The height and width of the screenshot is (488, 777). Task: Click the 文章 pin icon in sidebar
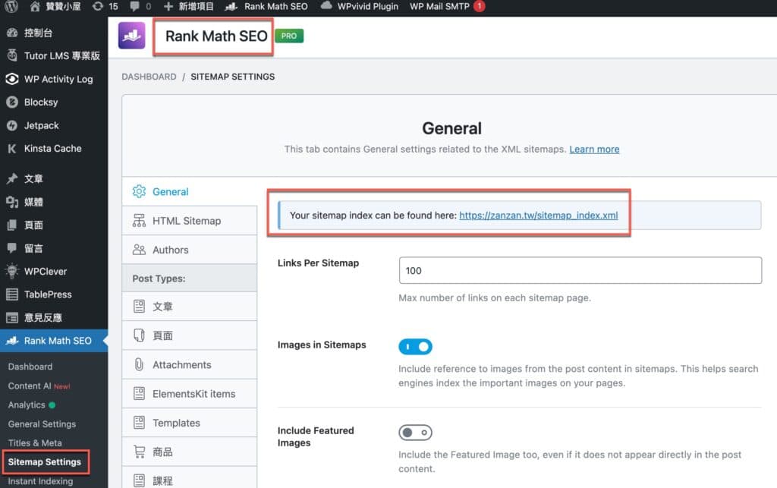(12, 178)
